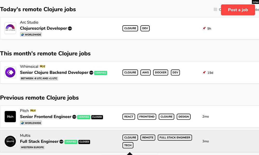Click the 19d posting age text
This screenshot has width=259, height=155.
pyautogui.click(x=210, y=73)
